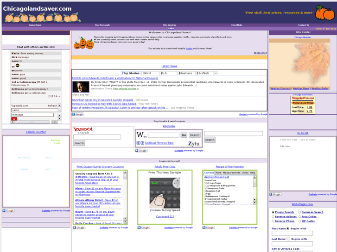
Task: Switch to the Sci/Tech news tab
Action: click(205, 73)
